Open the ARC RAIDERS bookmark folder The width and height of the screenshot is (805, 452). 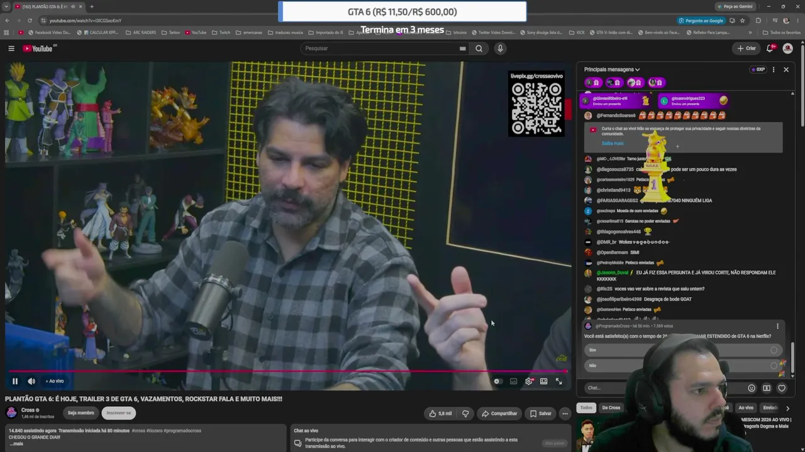141,33
